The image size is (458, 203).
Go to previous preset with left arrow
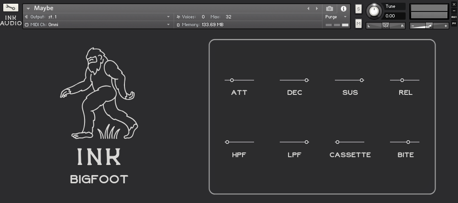tap(308, 9)
